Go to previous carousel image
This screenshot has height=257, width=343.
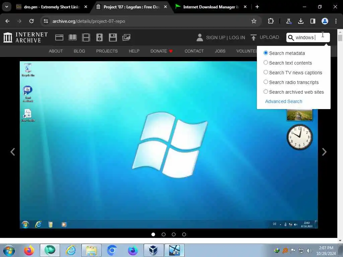point(13,152)
